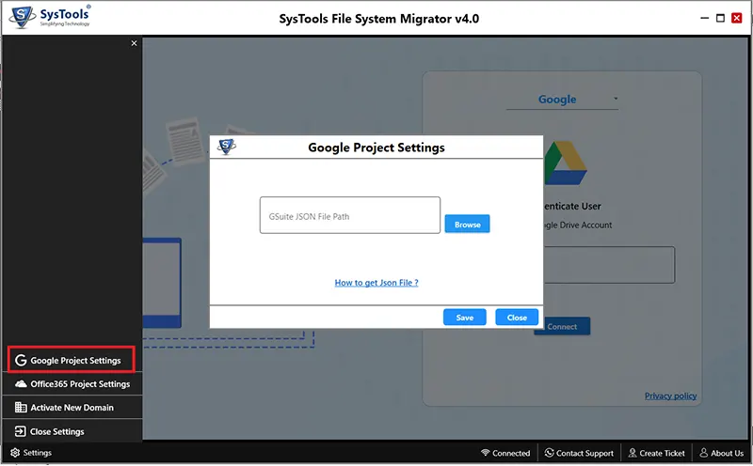This screenshot has height=466, width=753.
Task: Click the Office365 cloud icon
Action: coord(21,384)
